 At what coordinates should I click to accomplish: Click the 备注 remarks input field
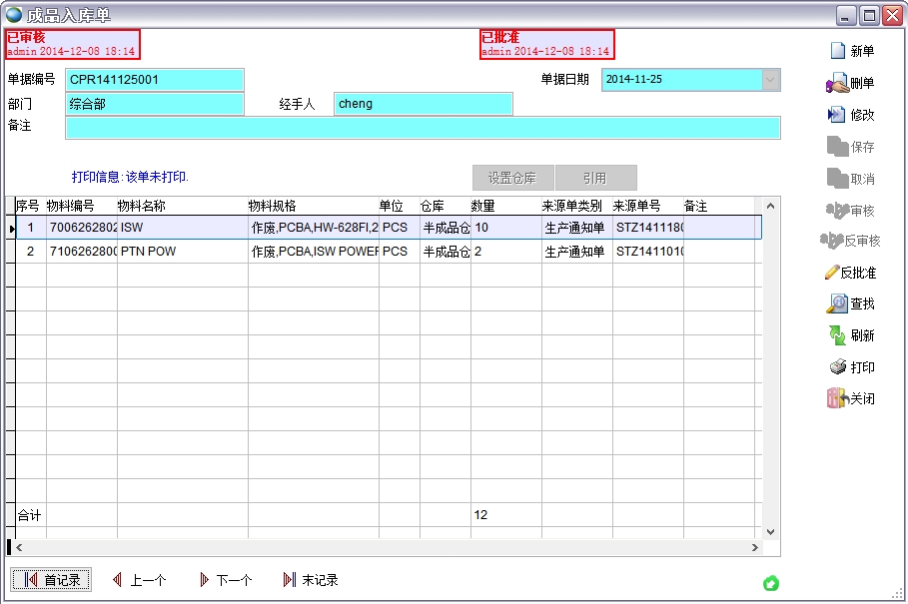point(423,127)
